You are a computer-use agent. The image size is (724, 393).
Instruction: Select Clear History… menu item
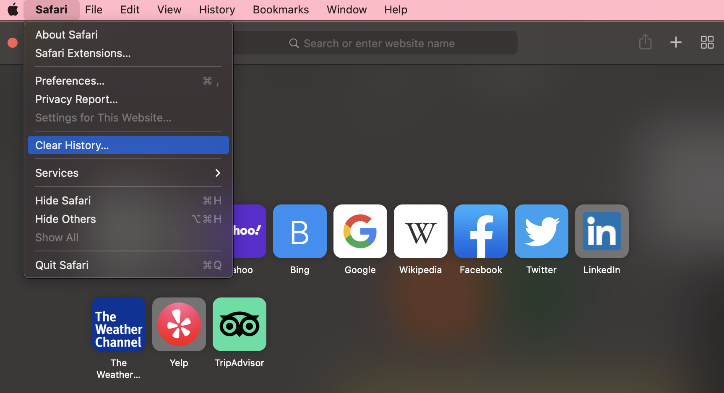tap(128, 145)
